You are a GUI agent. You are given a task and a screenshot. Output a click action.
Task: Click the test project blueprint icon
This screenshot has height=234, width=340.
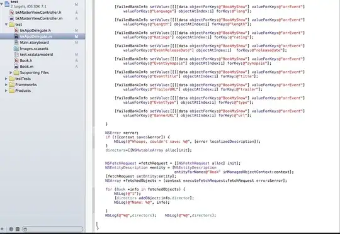pyautogui.click(x=7, y=4)
